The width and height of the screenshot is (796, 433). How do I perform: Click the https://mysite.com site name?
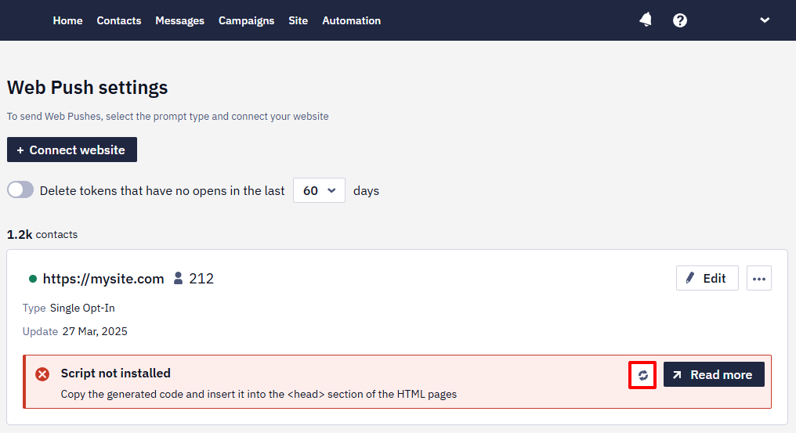point(103,279)
